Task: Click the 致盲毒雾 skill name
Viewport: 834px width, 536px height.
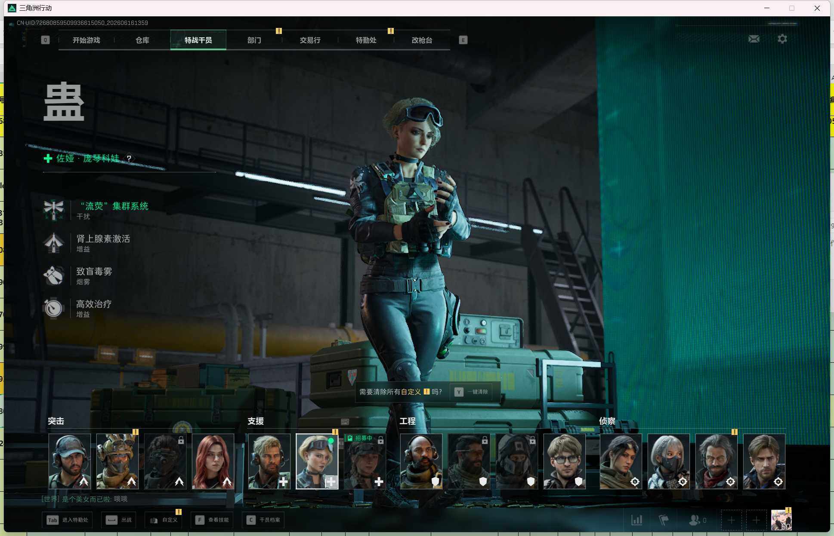Action: click(94, 271)
